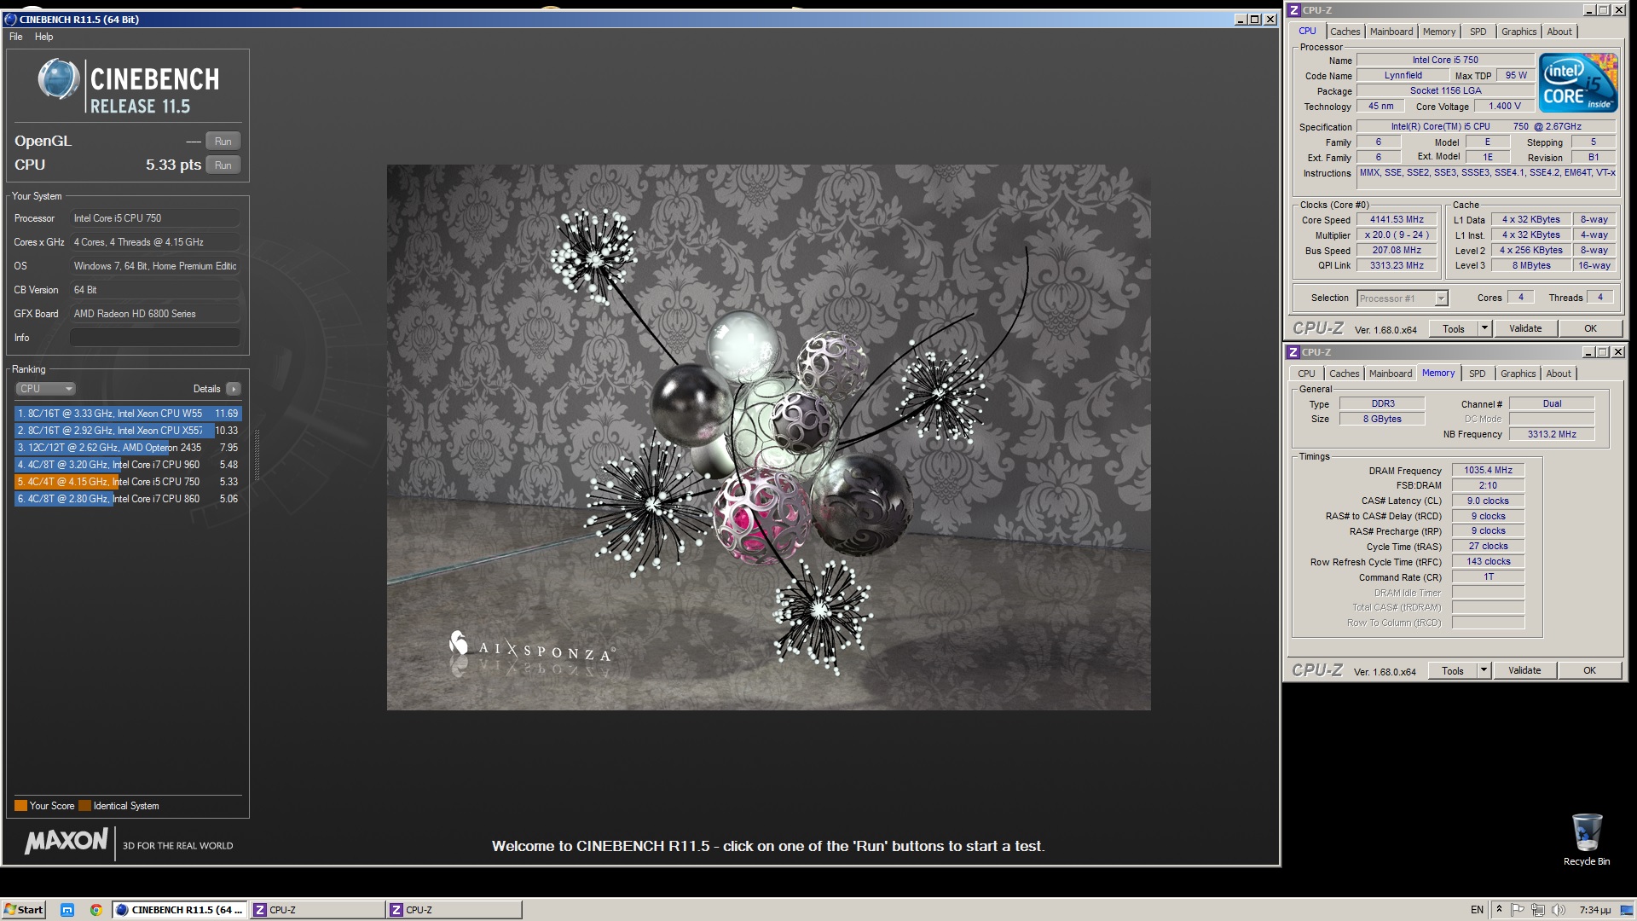
Task: Click Tools button in top CPU-Z window
Action: [1454, 329]
